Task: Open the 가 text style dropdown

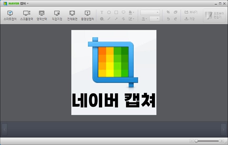Action: pos(144,19)
